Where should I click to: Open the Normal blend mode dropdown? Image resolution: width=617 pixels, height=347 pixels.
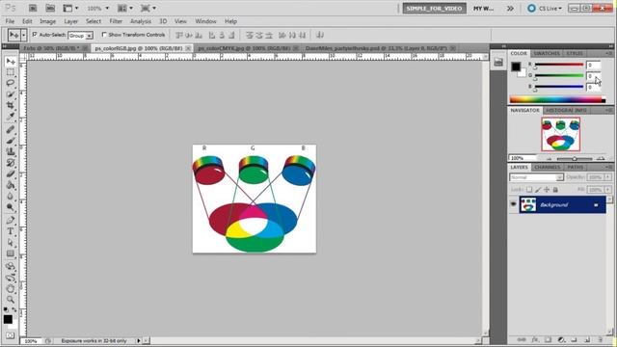pos(536,177)
